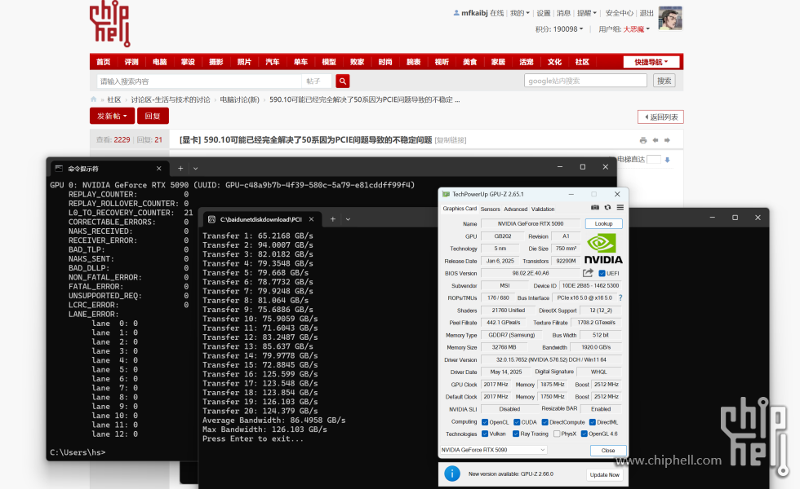Open the GPU-Z hamburger menu icon
The image size is (800, 489).
click(x=620, y=208)
